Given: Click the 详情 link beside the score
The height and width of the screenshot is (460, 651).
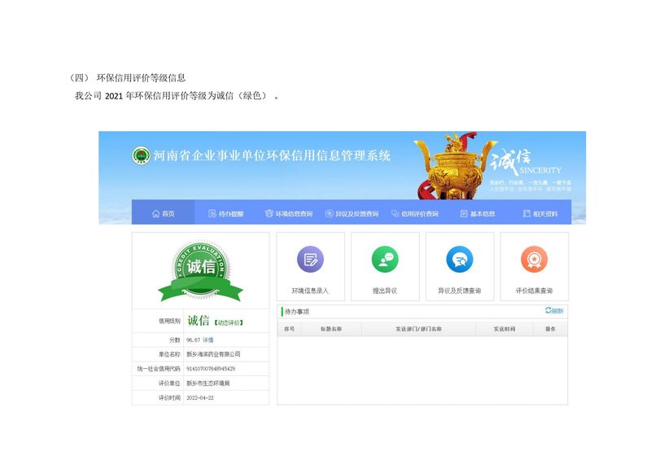Looking at the screenshot, I should pos(208,340).
